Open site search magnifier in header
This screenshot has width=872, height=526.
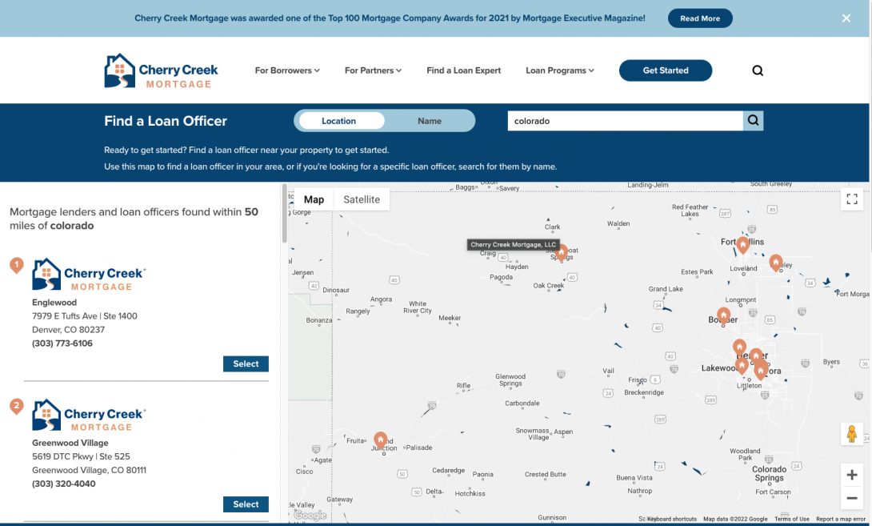tap(758, 70)
